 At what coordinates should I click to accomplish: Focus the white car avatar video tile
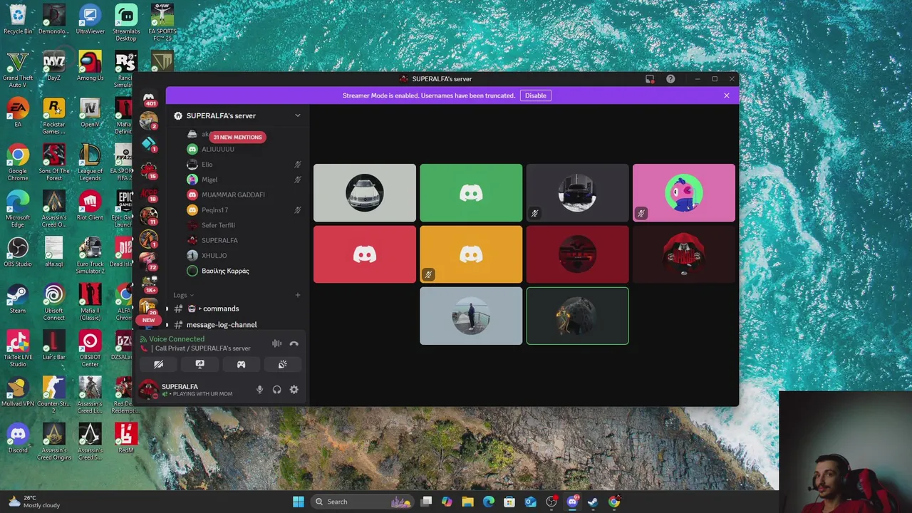pos(365,193)
